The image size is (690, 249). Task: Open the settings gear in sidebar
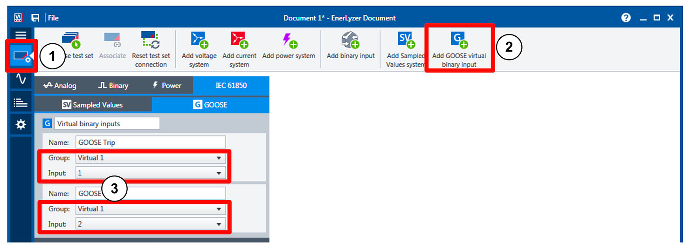click(21, 125)
